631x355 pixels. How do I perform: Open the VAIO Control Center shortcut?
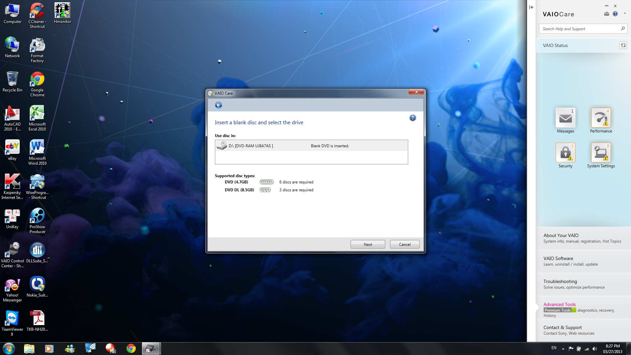coord(12,255)
